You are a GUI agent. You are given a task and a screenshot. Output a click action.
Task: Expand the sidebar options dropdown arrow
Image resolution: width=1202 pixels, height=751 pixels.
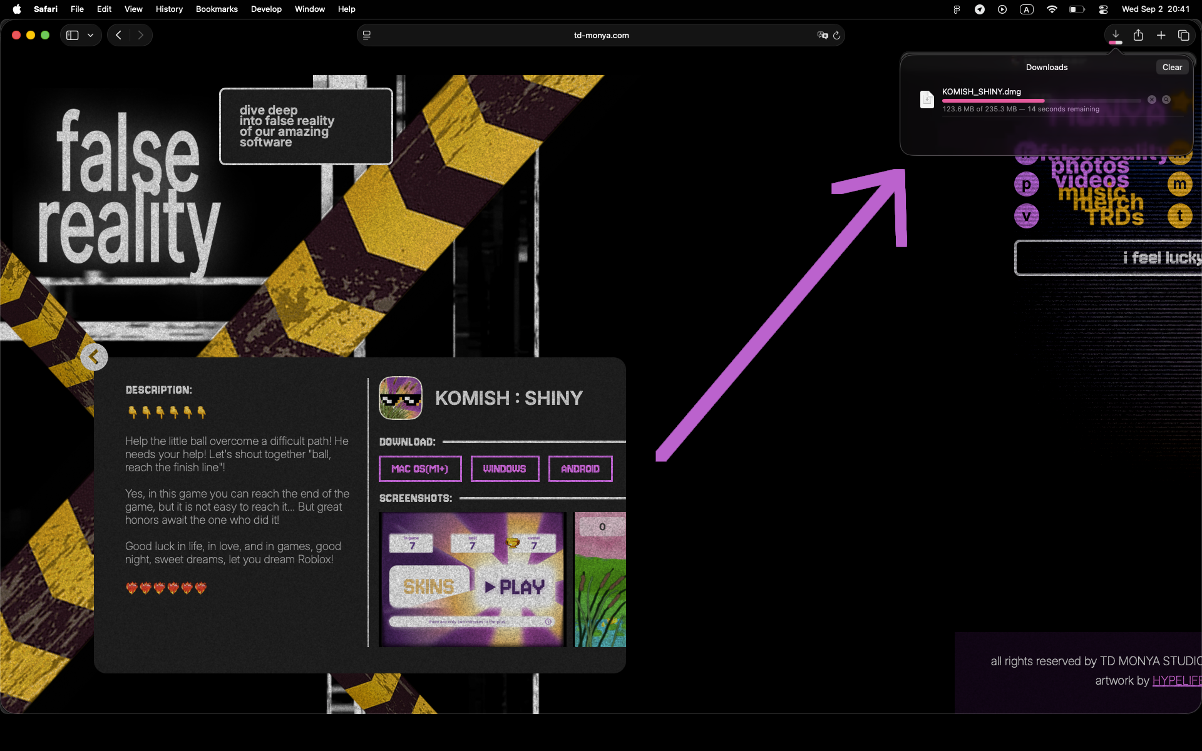(x=91, y=36)
